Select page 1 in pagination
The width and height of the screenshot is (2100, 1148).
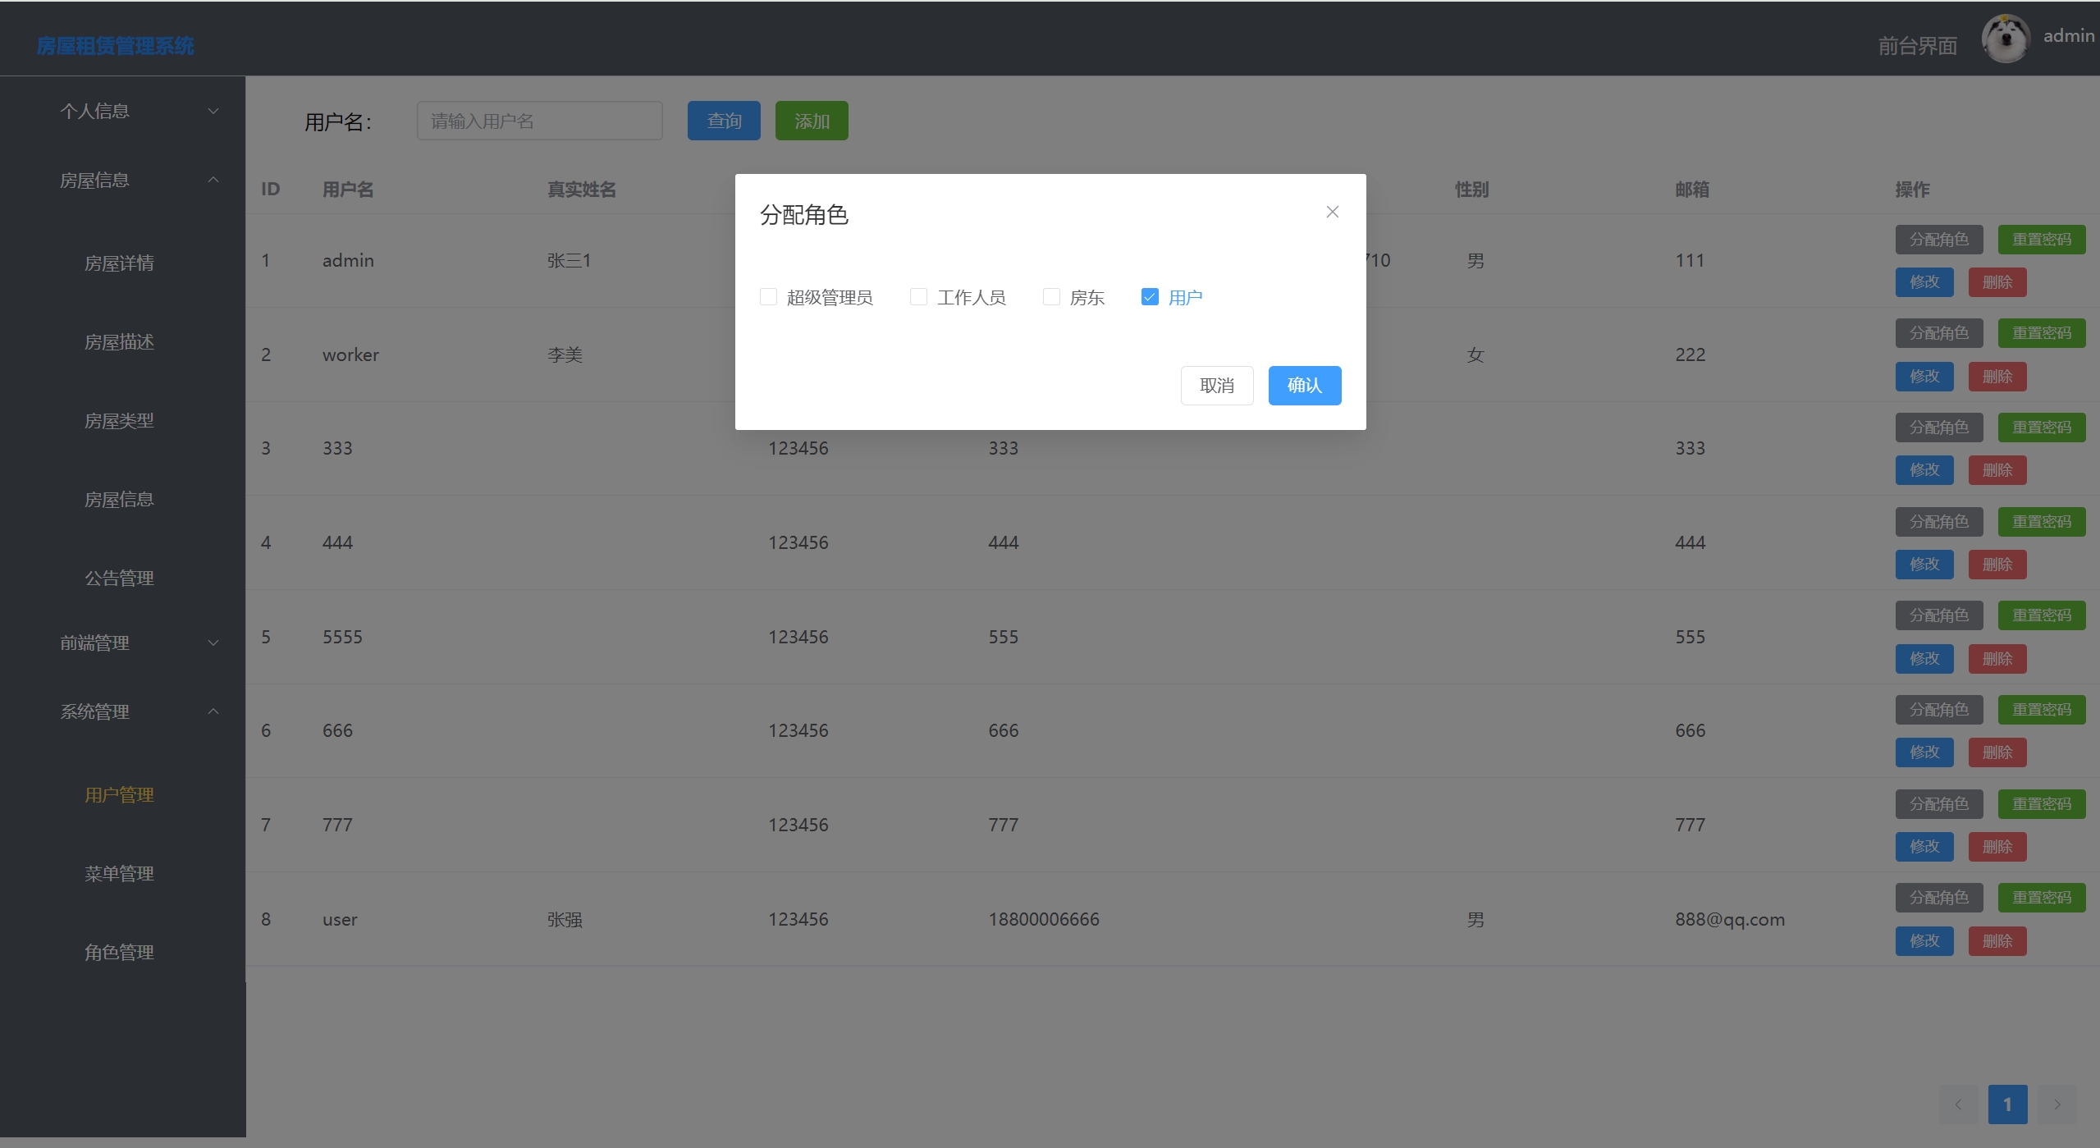pyautogui.click(x=2007, y=1105)
